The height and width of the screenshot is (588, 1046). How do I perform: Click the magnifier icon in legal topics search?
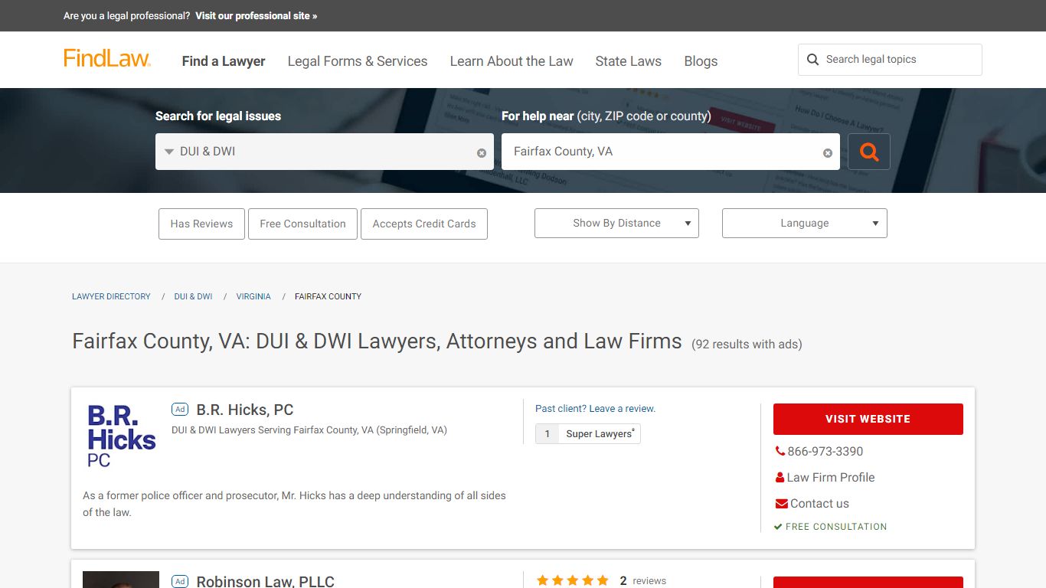(x=813, y=60)
